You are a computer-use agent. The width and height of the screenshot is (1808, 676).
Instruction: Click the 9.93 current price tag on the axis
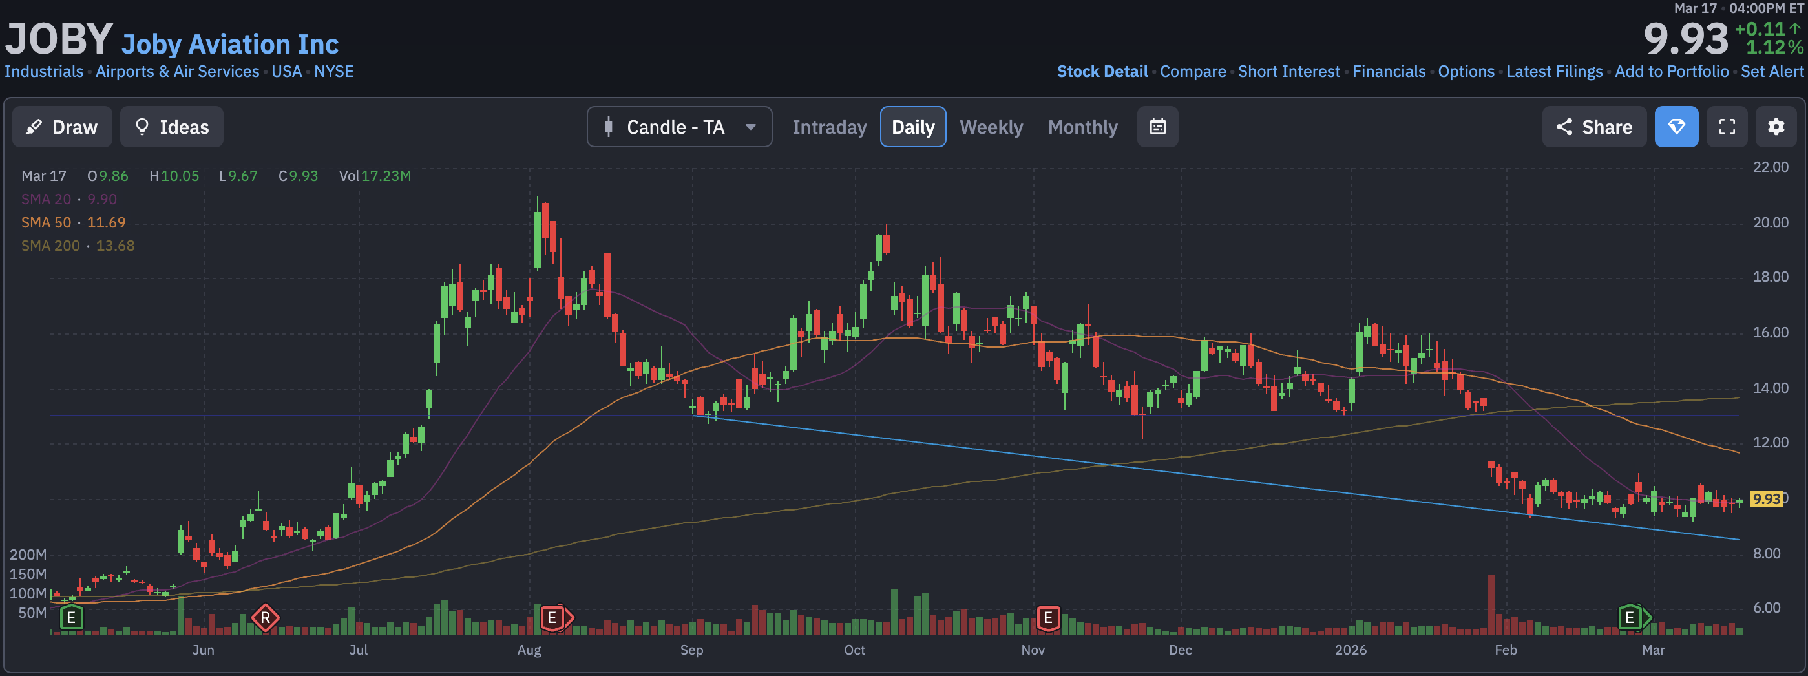(x=1766, y=499)
